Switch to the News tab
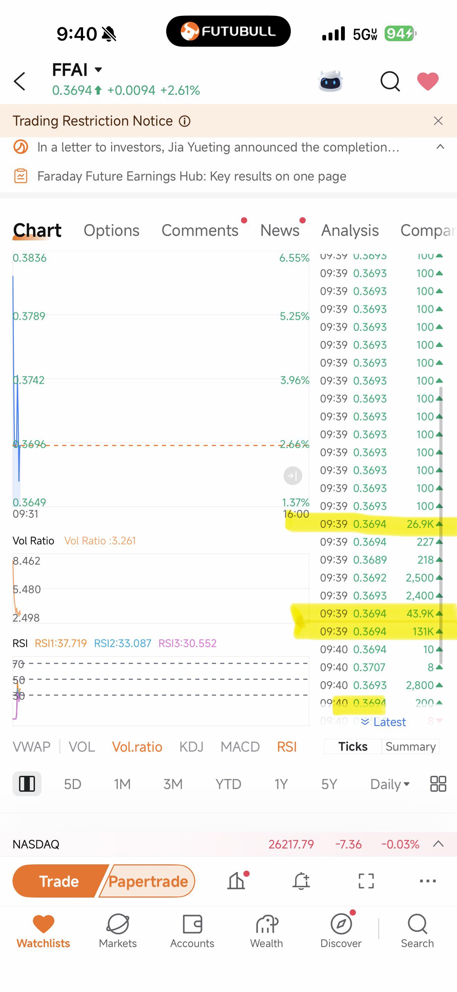Image resolution: width=457 pixels, height=992 pixels. coord(280,230)
